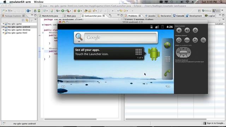The height and width of the screenshot is (127, 226).
Task: Open the Android app launcher grid
Action: (167, 59)
